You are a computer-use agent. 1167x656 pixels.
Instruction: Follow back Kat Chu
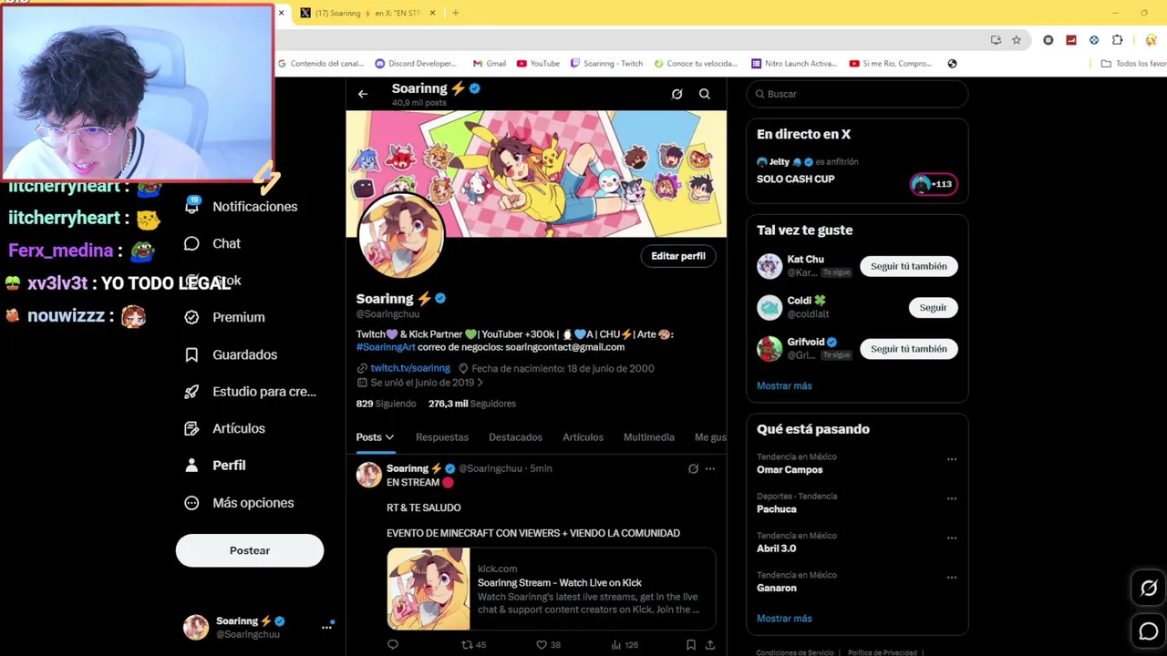pos(908,266)
